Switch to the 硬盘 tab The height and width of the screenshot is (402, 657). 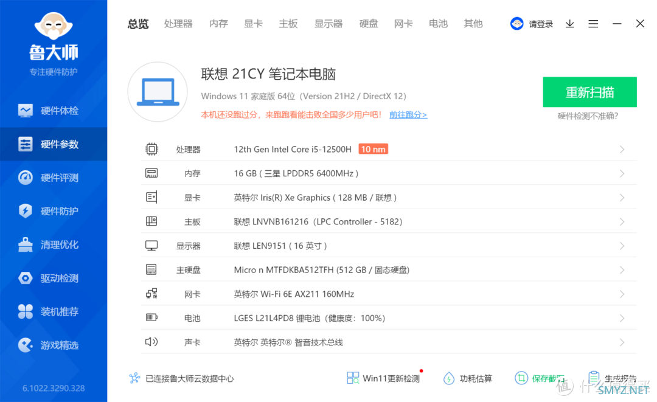[x=369, y=24]
